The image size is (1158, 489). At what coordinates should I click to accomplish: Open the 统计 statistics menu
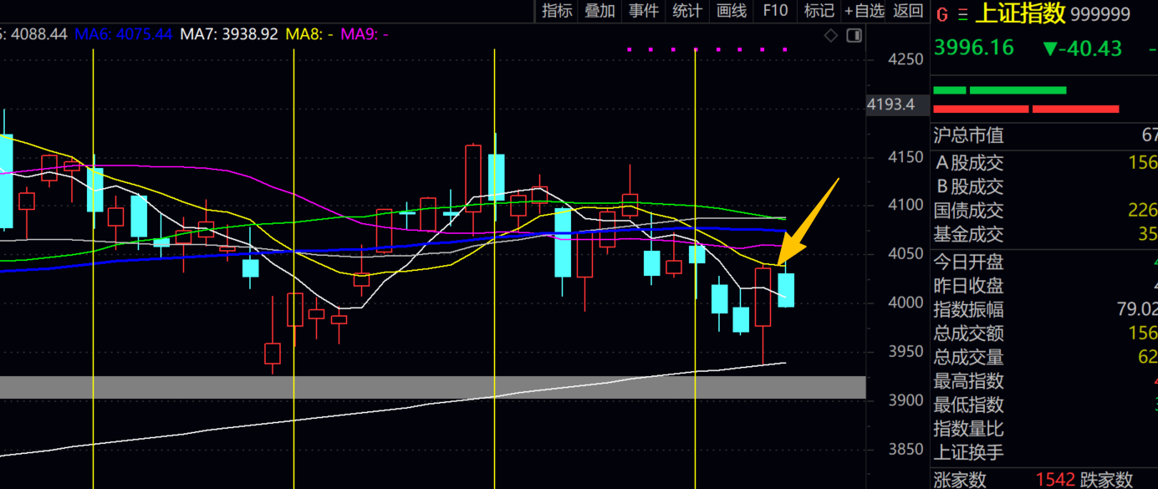tap(687, 11)
